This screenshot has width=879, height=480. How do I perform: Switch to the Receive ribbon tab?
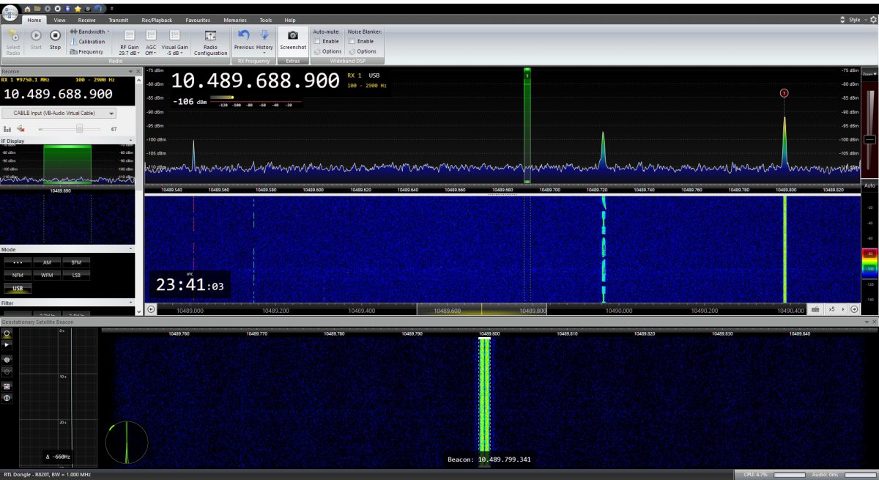point(86,21)
